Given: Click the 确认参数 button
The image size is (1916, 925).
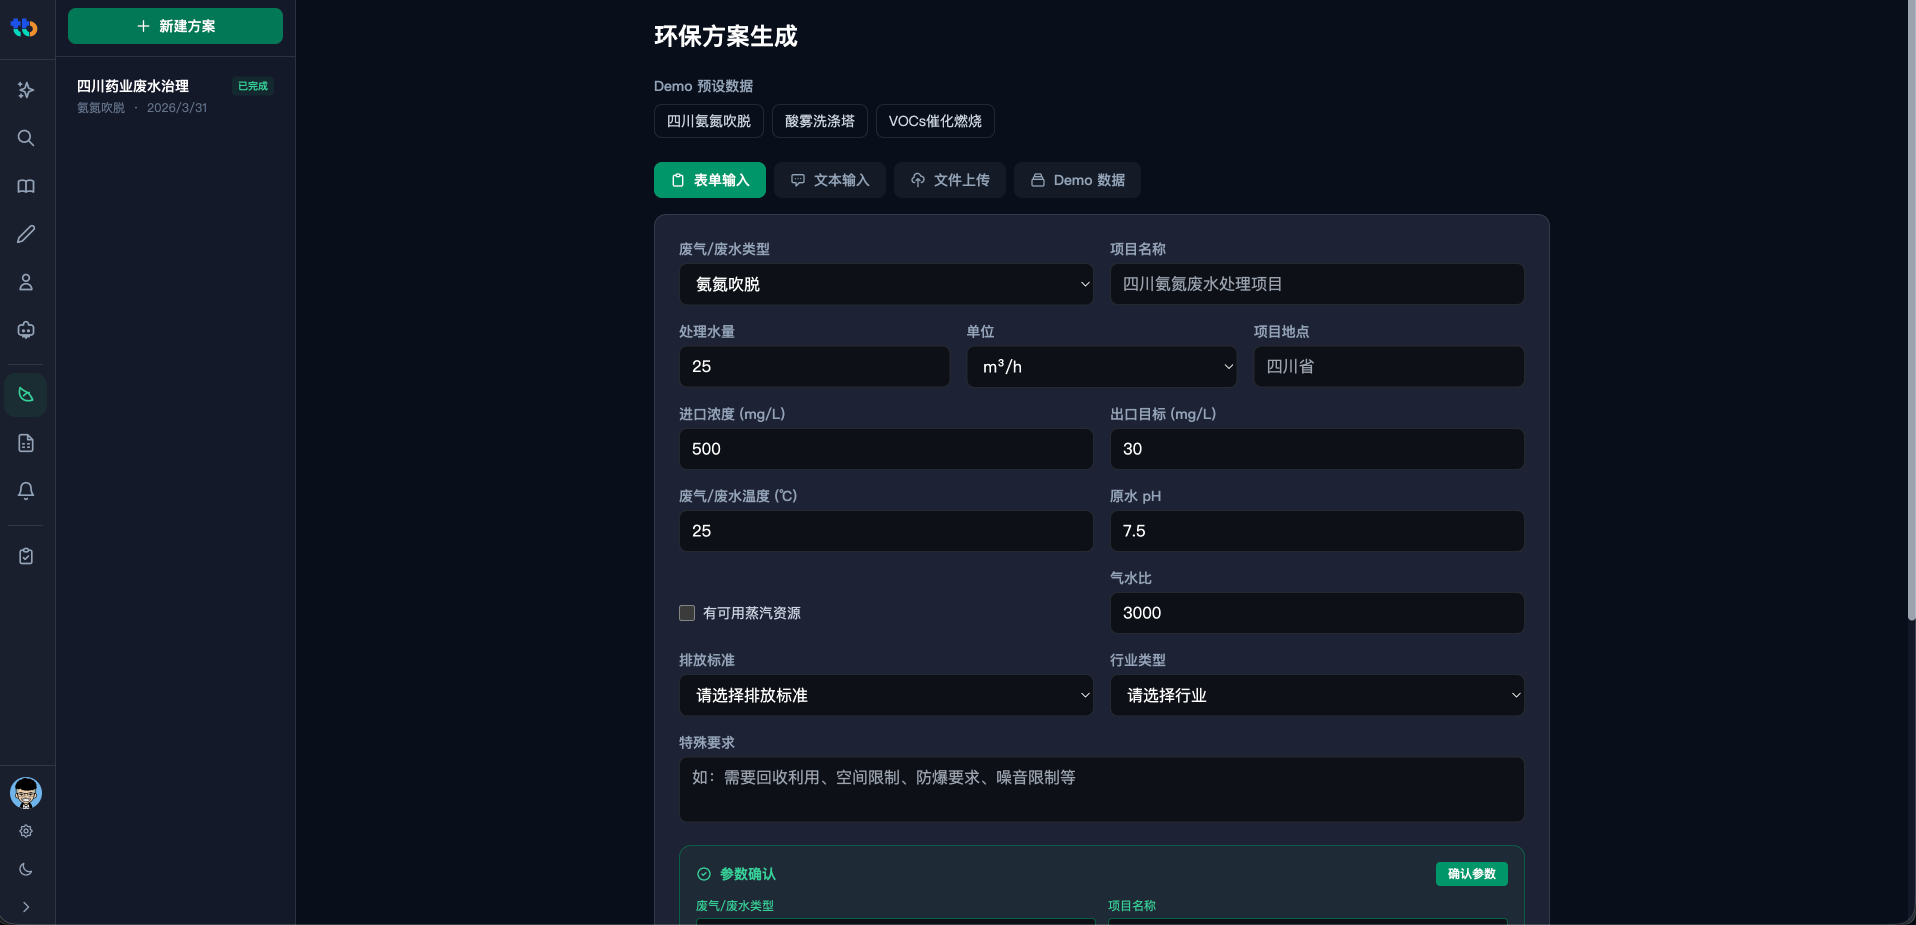Looking at the screenshot, I should click(1472, 873).
